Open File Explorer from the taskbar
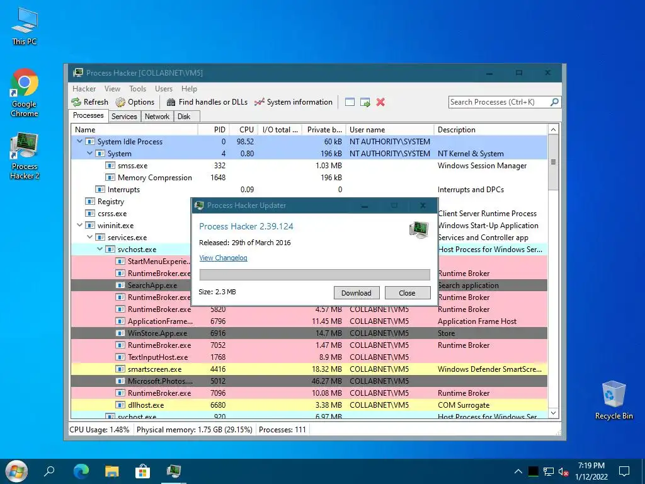The image size is (645, 484). coord(112,471)
